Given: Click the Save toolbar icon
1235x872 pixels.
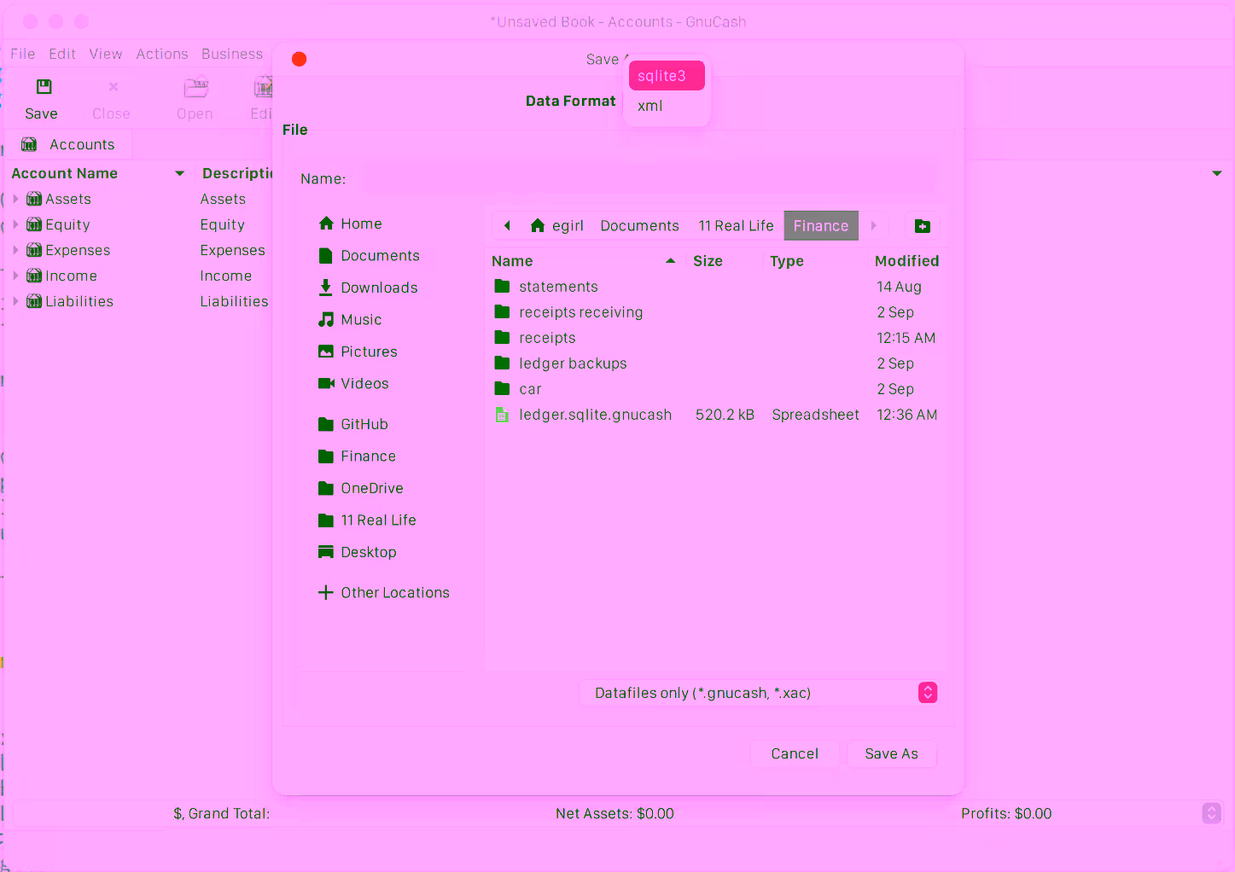Looking at the screenshot, I should click(x=43, y=88).
